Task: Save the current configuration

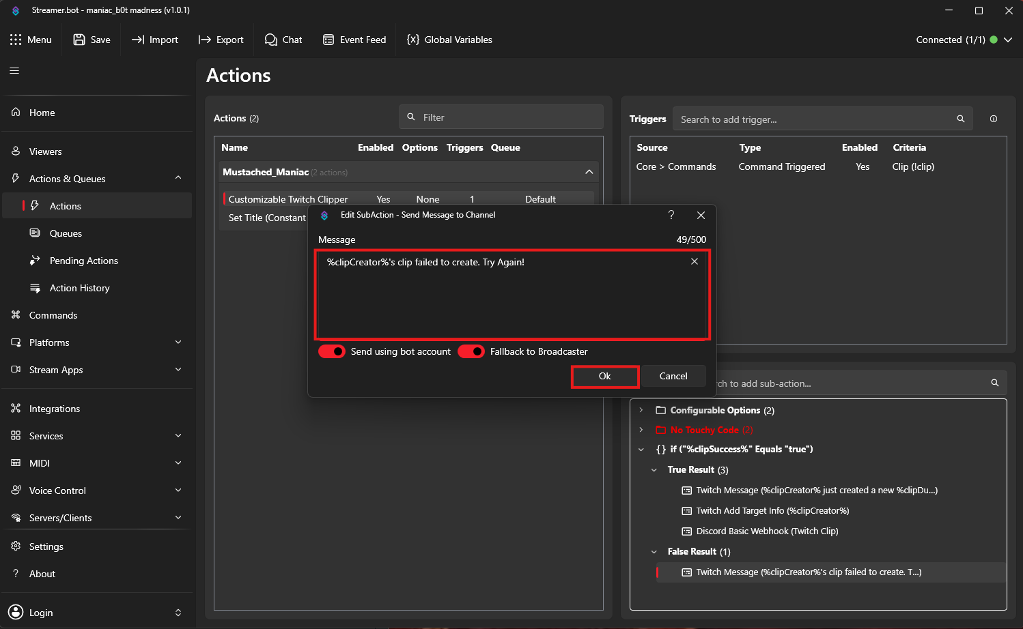Action: pos(92,40)
